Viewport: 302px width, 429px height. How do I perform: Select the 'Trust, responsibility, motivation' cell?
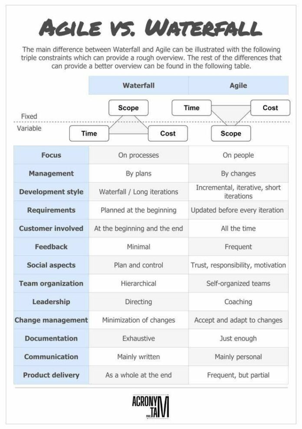(238, 265)
